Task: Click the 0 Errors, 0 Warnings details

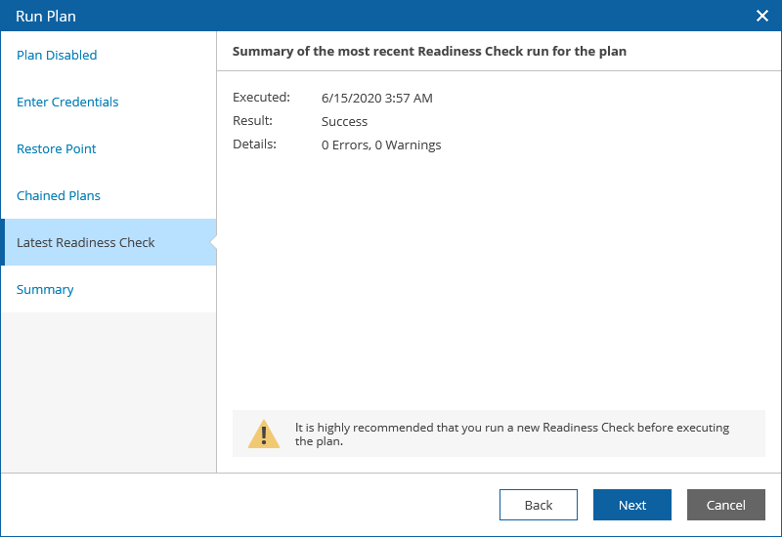Action: click(x=381, y=145)
